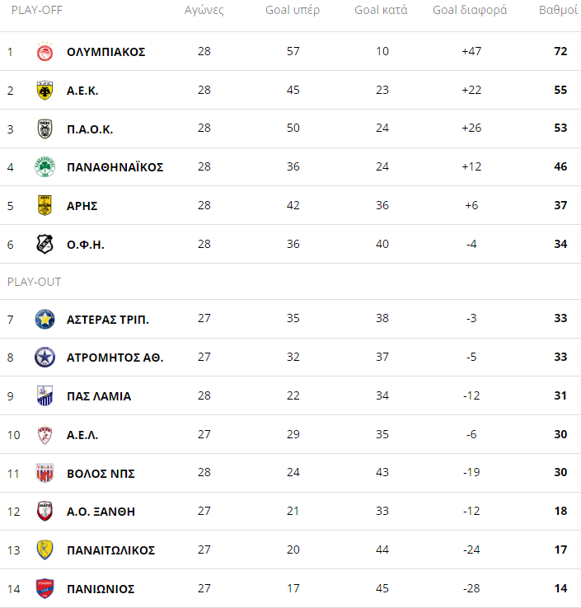Viewport: 581px width, 608px height.
Task: Click the Panathinaikos green crest
Action: pyautogui.click(x=45, y=167)
